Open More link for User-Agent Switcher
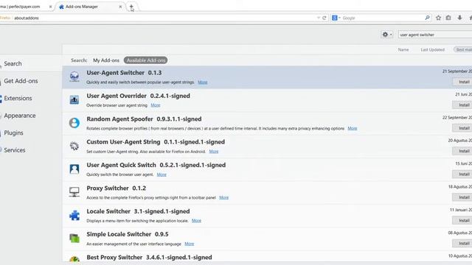The width and height of the screenshot is (472, 265). (x=203, y=82)
